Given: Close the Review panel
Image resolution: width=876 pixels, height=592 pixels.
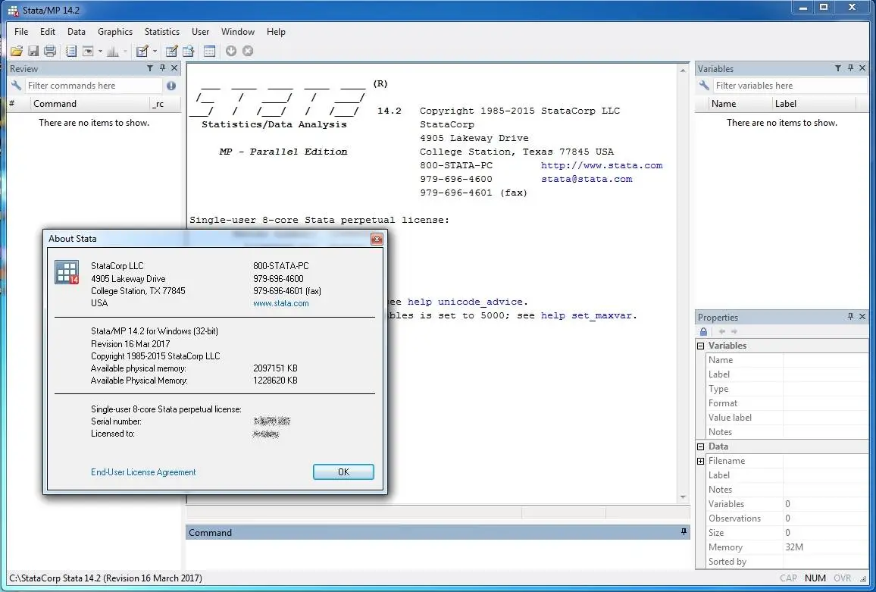Looking at the screenshot, I should (x=174, y=68).
